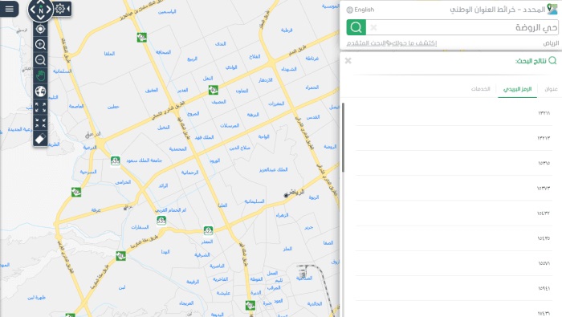Click the الخزامى district label on map
The width and height of the screenshot is (562, 317).
(123, 182)
